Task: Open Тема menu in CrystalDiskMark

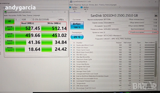Action: coord(24,15)
